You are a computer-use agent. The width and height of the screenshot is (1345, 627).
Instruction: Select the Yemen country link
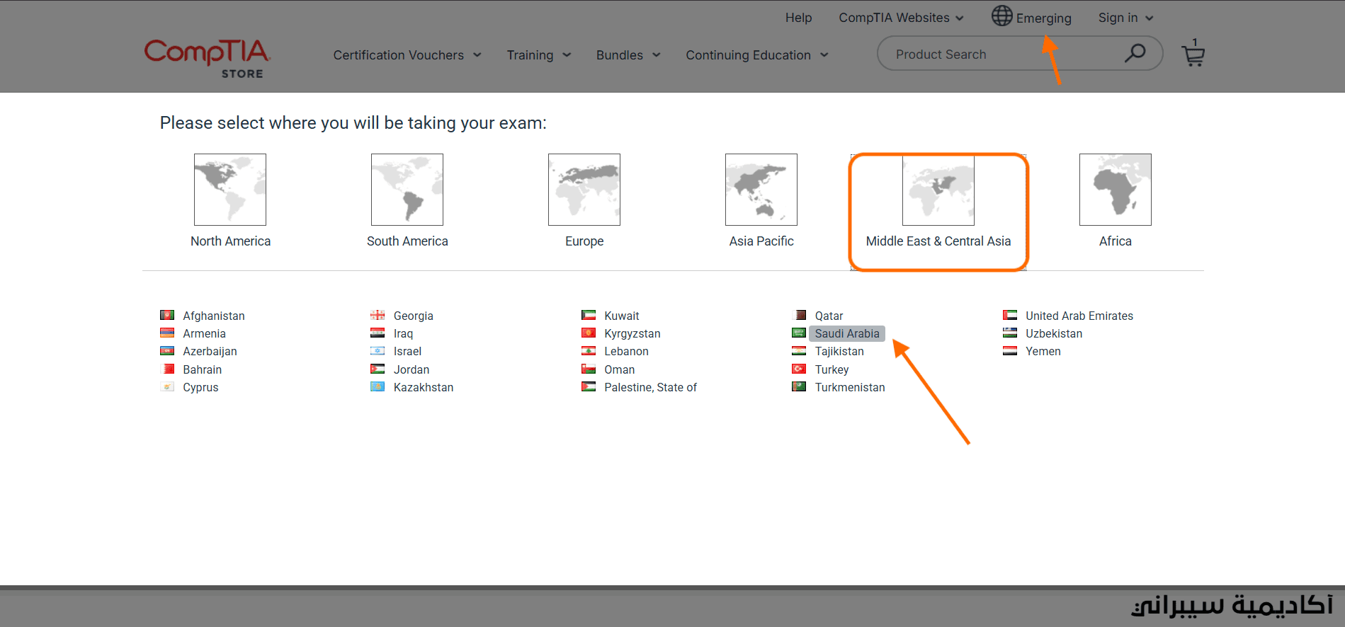tap(1043, 351)
